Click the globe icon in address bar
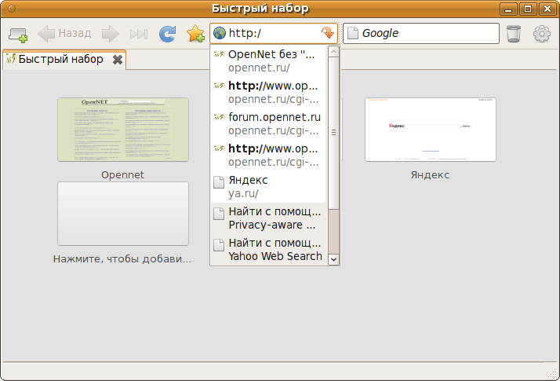 [220, 33]
